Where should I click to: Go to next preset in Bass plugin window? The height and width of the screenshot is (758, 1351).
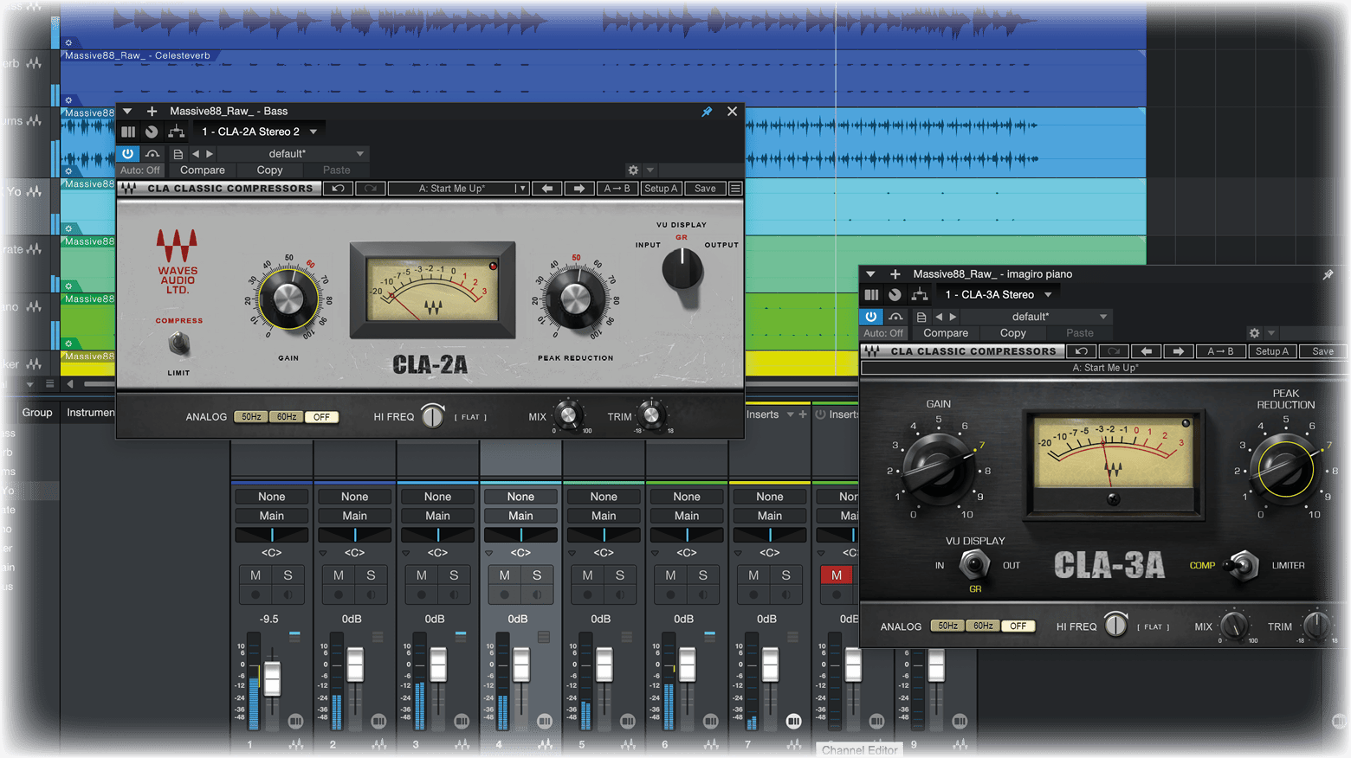pyautogui.click(x=210, y=154)
